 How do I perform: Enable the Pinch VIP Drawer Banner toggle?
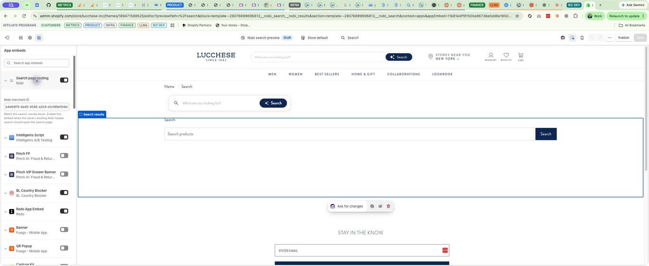pos(64,174)
